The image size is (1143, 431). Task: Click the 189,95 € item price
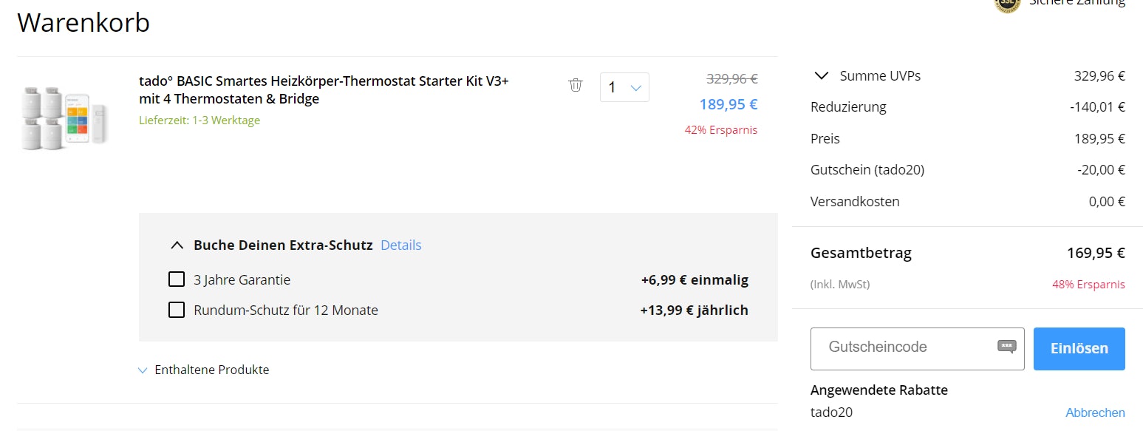pyautogui.click(x=728, y=104)
